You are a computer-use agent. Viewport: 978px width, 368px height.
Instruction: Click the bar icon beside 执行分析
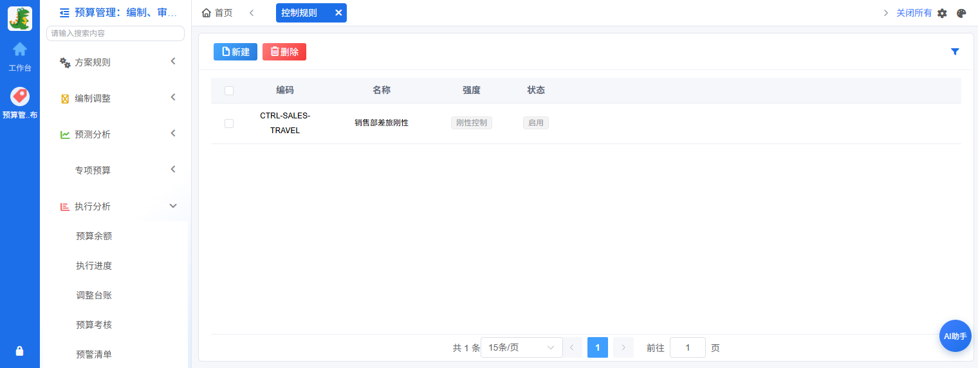[x=65, y=207]
